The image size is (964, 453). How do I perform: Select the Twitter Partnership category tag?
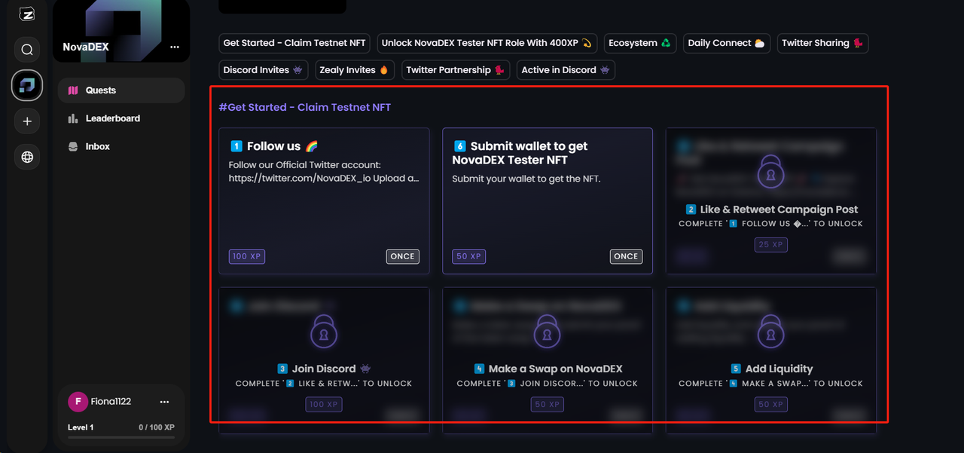tap(455, 70)
